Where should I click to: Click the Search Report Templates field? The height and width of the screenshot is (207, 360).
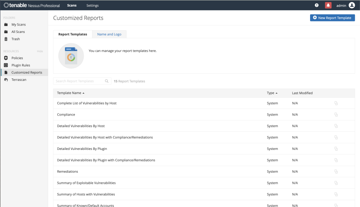pyautogui.click(x=79, y=81)
